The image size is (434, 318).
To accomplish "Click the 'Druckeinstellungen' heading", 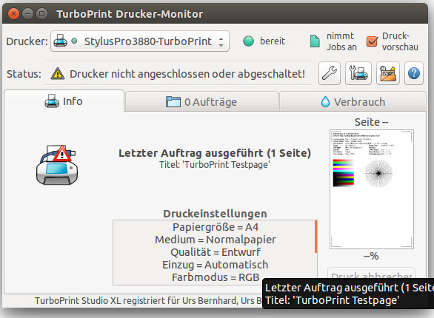I will tap(215, 214).
